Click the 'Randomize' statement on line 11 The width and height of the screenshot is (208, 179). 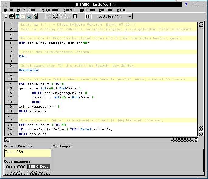29,70
